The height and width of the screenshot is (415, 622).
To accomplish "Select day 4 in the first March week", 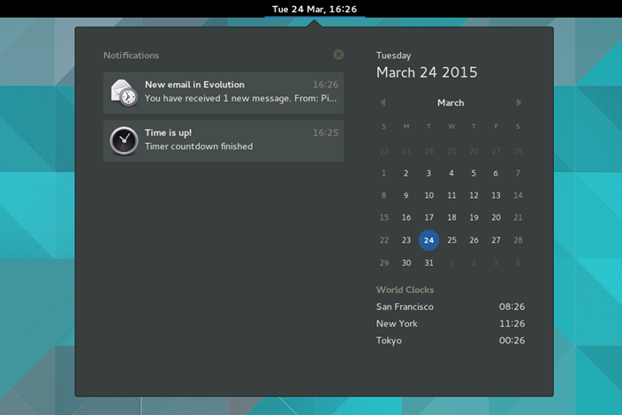I will point(451,173).
